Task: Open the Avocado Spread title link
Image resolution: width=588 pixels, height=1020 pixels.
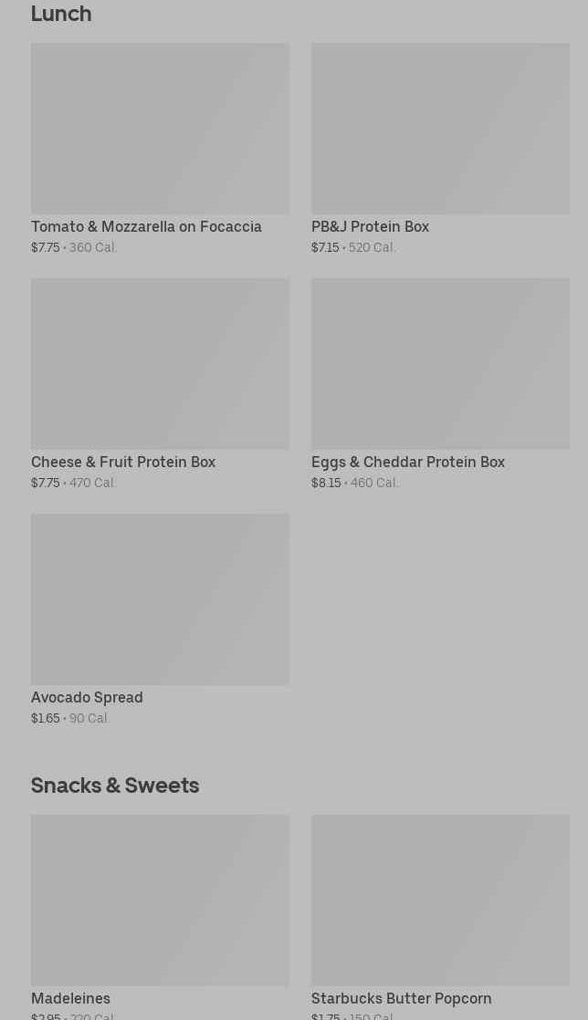Action: click(x=87, y=697)
